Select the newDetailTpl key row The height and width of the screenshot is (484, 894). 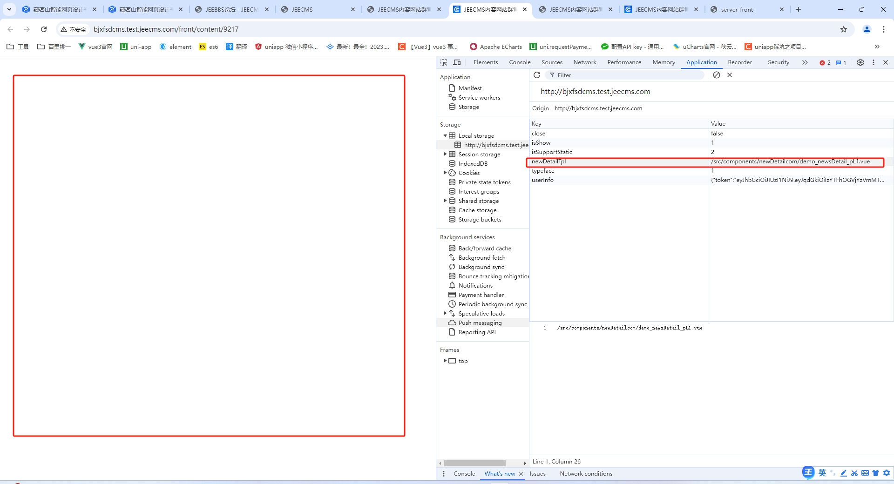click(x=711, y=161)
